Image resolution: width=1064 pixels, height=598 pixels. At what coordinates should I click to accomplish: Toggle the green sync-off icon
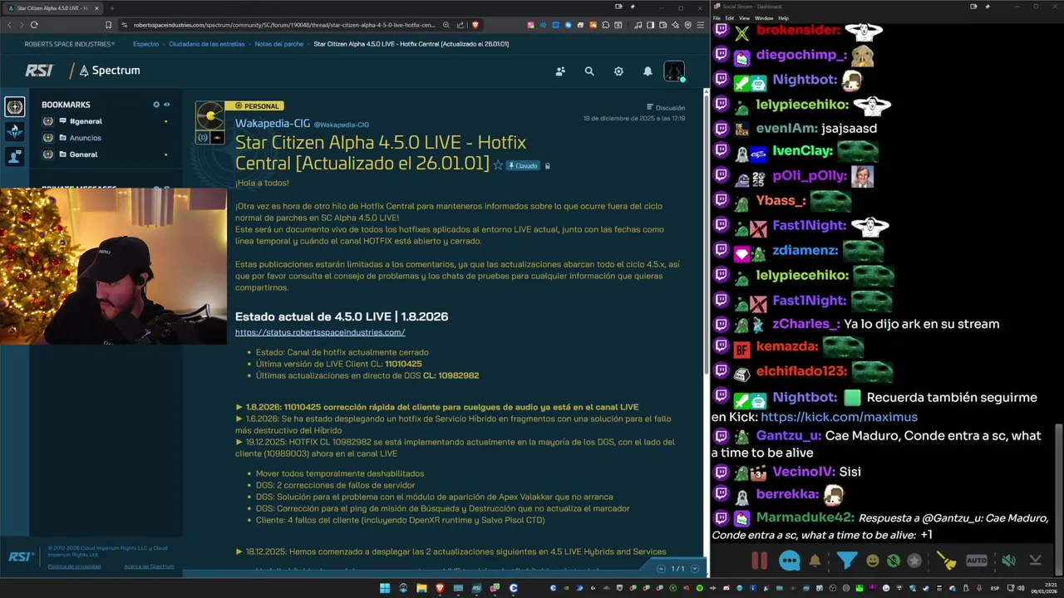(x=894, y=561)
